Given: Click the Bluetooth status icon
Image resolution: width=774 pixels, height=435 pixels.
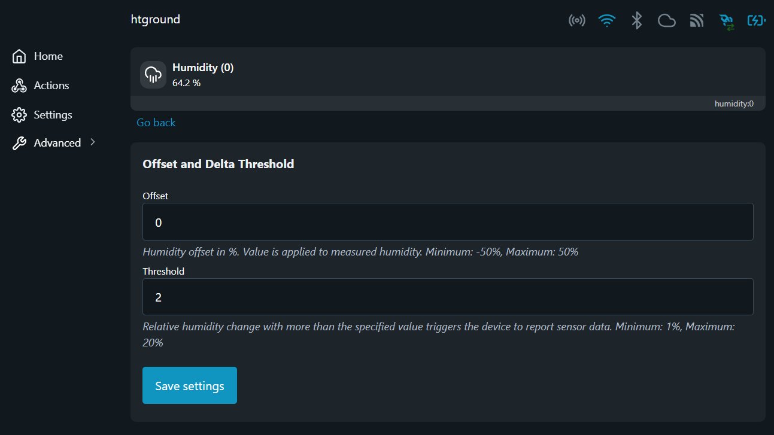Looking at the screenshot, I should point(637,21).
